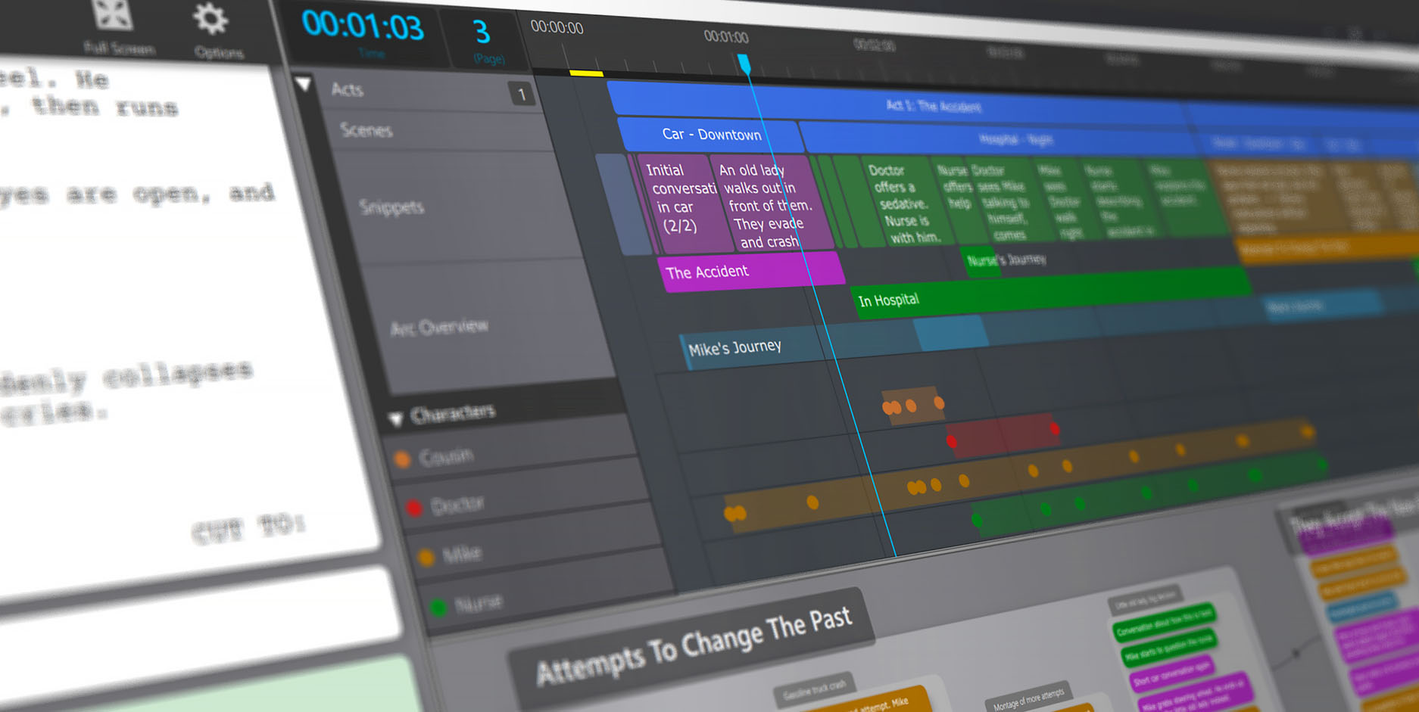Click the Acts count badge

click(x=521, y=95)
